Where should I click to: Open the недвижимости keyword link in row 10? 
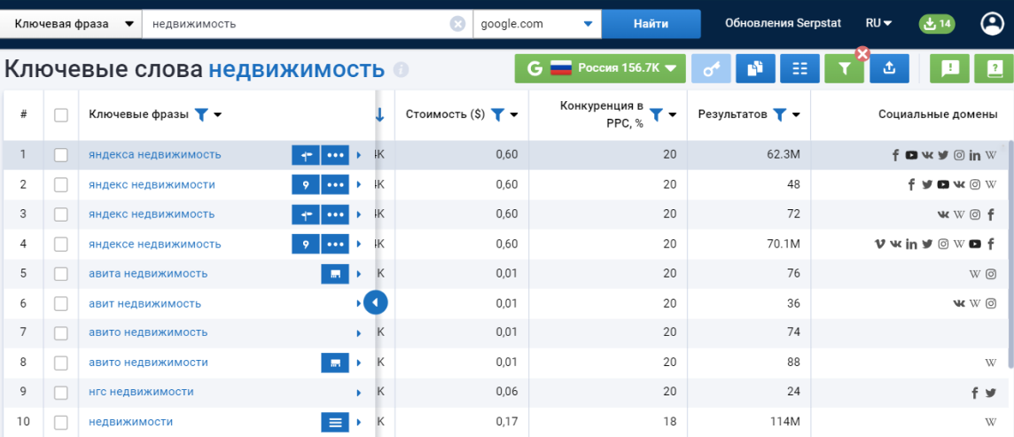[130, 422]
